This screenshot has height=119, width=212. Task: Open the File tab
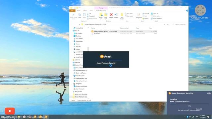click(72, 11)
